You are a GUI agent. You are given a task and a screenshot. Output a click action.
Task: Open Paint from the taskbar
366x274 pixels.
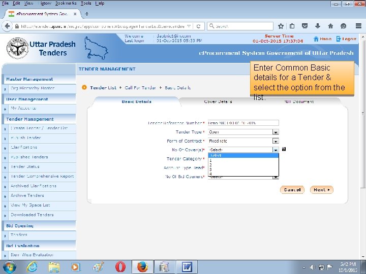tap(98, 267)
